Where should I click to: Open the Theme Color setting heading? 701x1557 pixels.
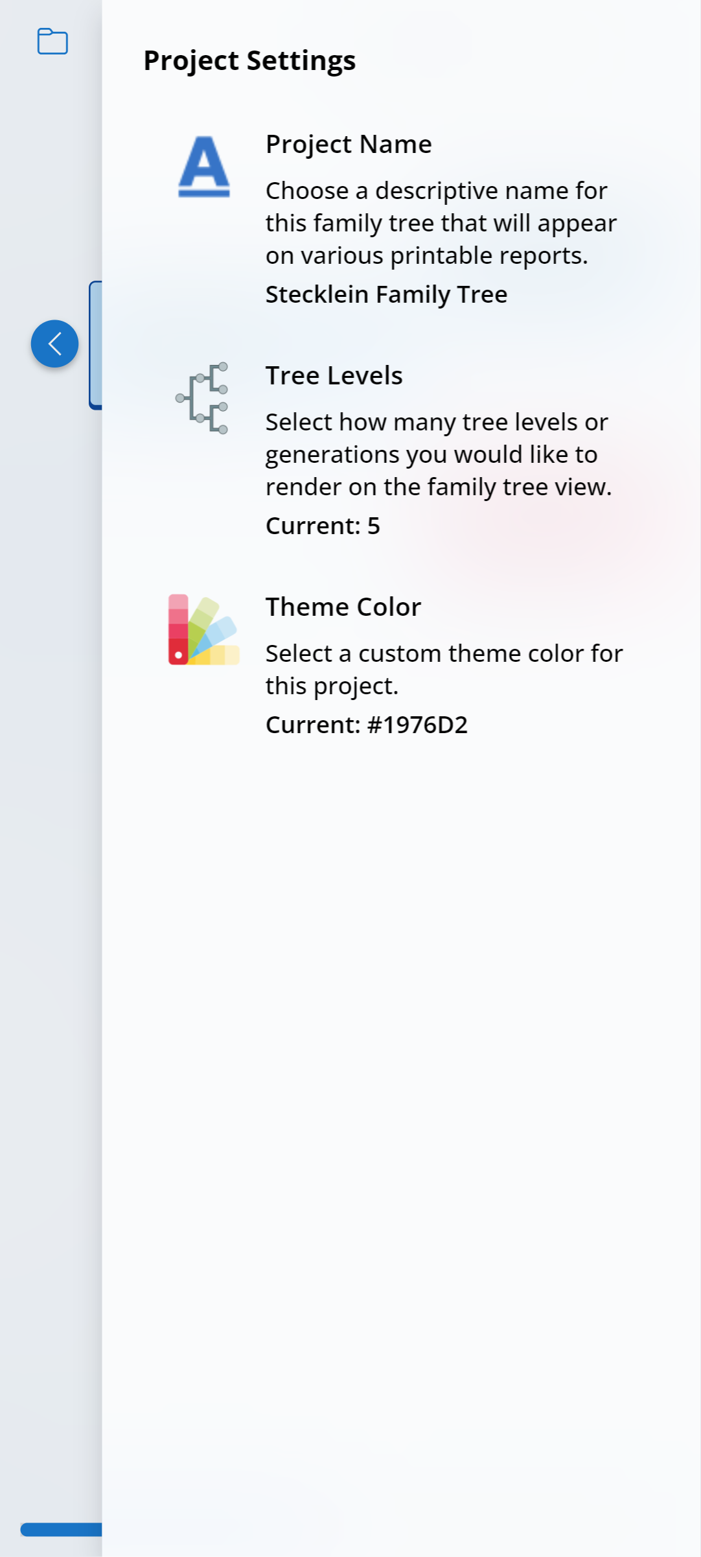coord(343,607)
